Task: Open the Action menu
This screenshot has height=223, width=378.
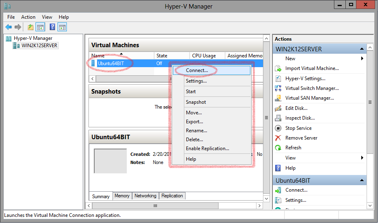Action: [28, 17]
